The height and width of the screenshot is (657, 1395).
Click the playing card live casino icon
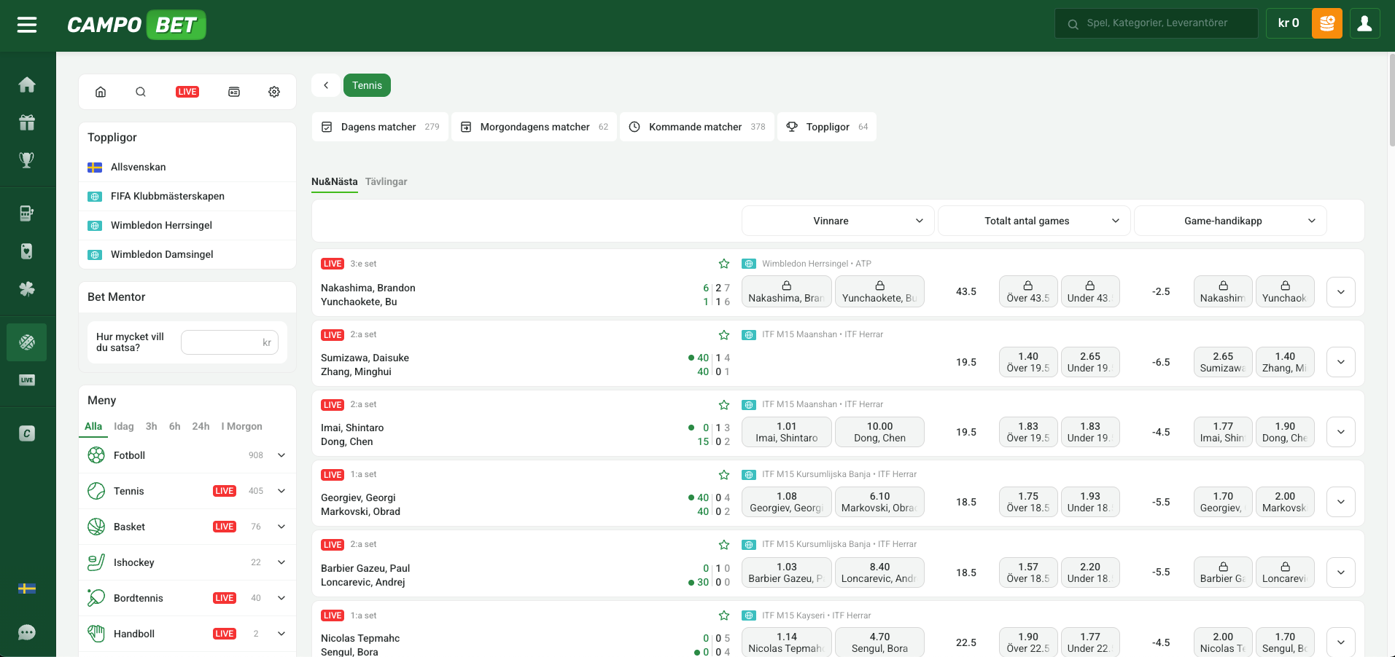27,251
